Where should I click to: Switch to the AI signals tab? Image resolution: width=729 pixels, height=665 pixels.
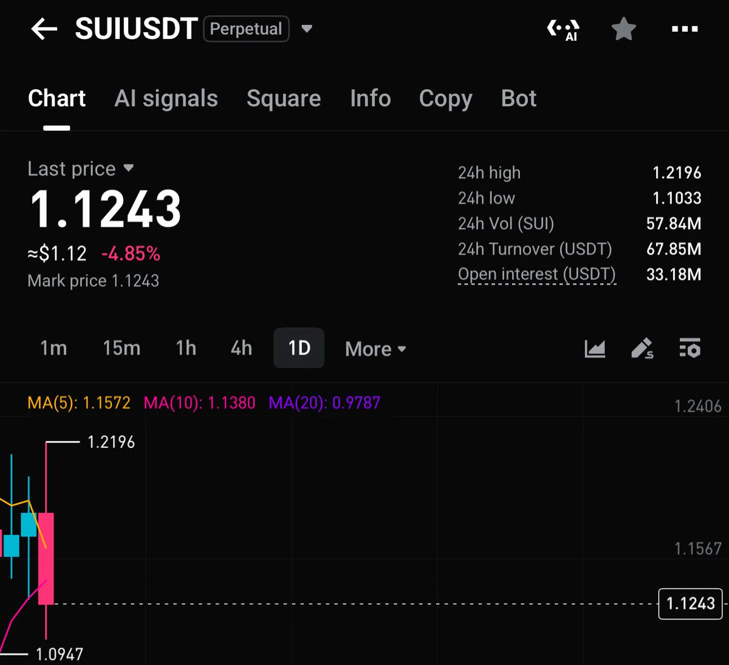click(166, 98)
